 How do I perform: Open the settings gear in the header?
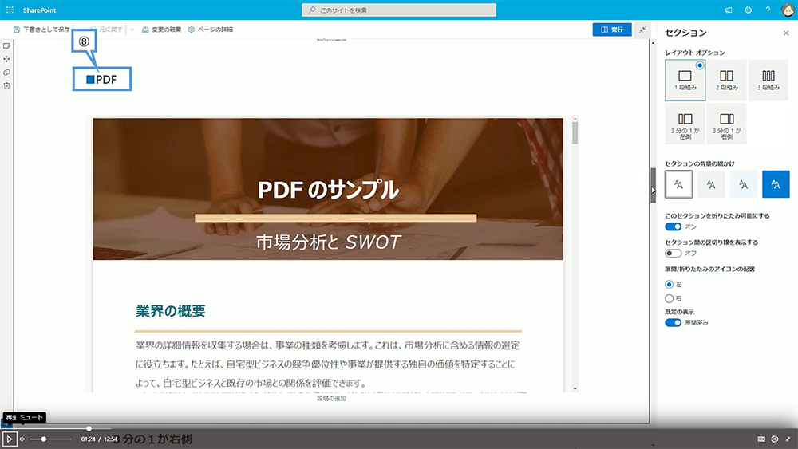point(749,10)
